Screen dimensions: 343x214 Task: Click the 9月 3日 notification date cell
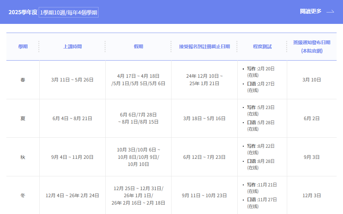click(x=312, y=157)
